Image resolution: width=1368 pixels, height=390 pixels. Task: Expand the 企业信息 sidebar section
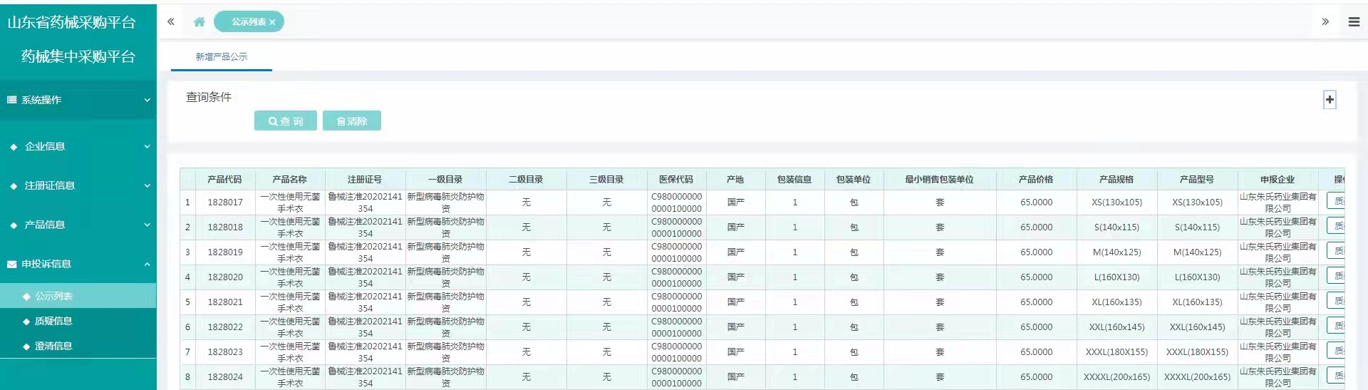(78, 146)
